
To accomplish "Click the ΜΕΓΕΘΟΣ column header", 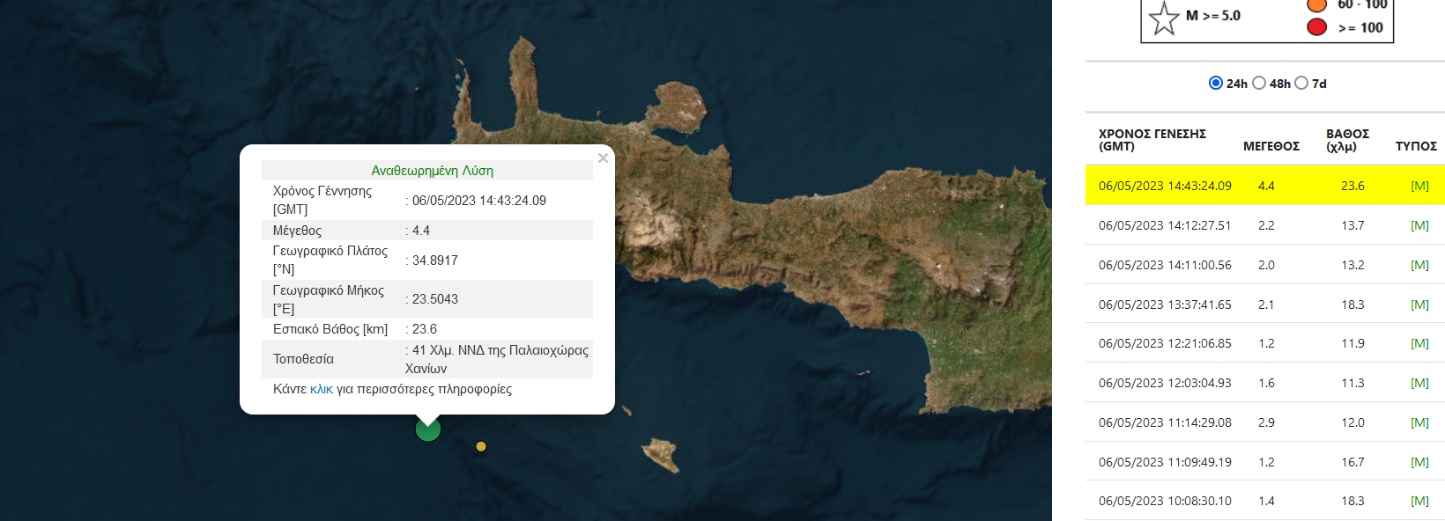I will pyautogui.click(x=1271, y=146).
